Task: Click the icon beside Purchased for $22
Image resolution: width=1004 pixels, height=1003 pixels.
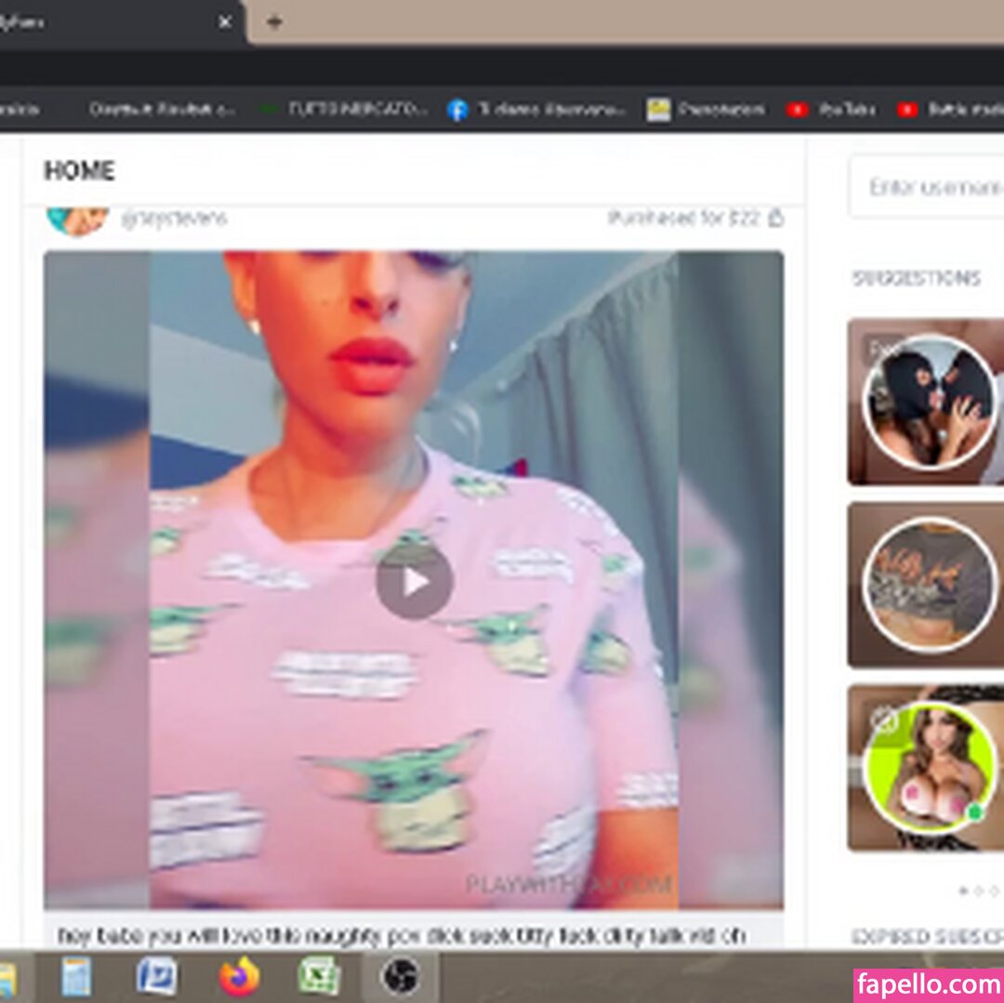Action: pyautogui.click(x=776, y=218)
